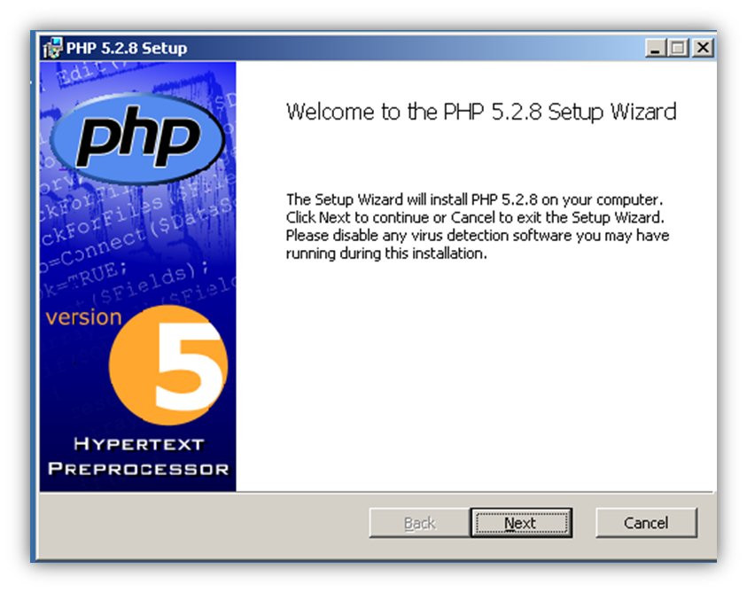Screen dimensions: 747x593
Task: Minimize the setup window
Action: [x=656, y=48]
